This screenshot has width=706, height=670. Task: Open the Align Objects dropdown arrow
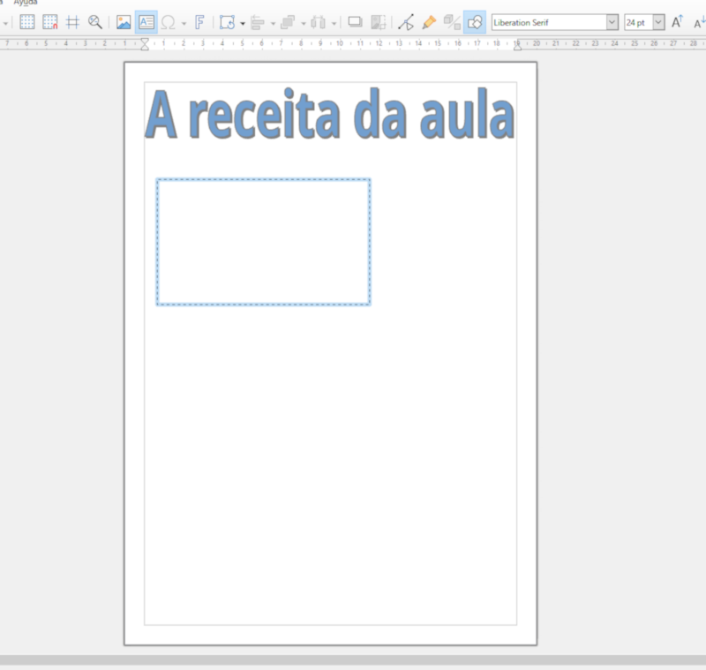271,22
